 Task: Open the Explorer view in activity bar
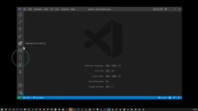pos(20,15)
